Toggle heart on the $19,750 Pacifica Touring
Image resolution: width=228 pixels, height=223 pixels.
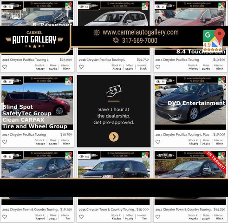click(x=5, y=142)
